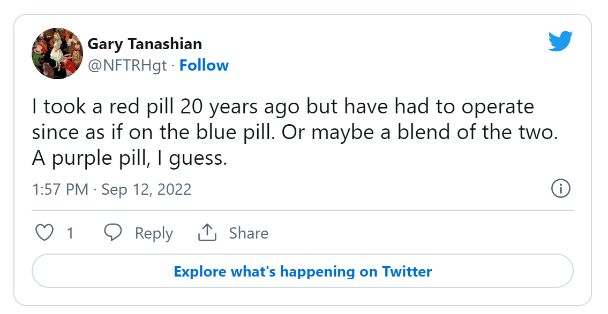
Task: Click the separator dot before Follow
Action: (x=173, y=65)
